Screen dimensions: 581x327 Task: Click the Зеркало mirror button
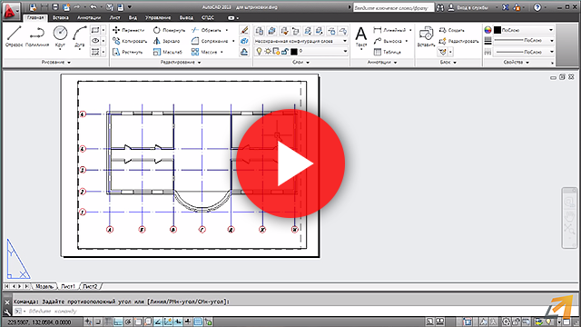(167, 41)
